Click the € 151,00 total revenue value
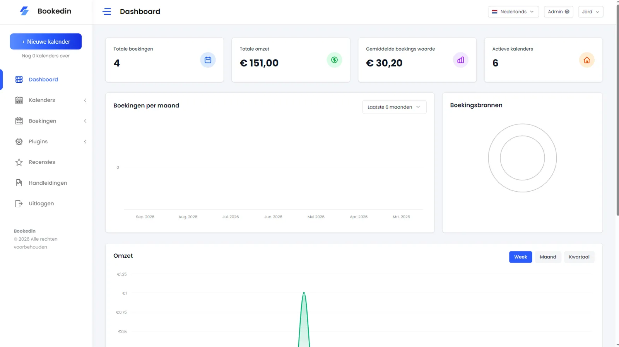The height and width of the screenshot is (347, 619). click(259, 63)
